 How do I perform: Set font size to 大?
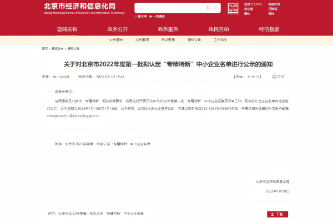pos(248,77)
